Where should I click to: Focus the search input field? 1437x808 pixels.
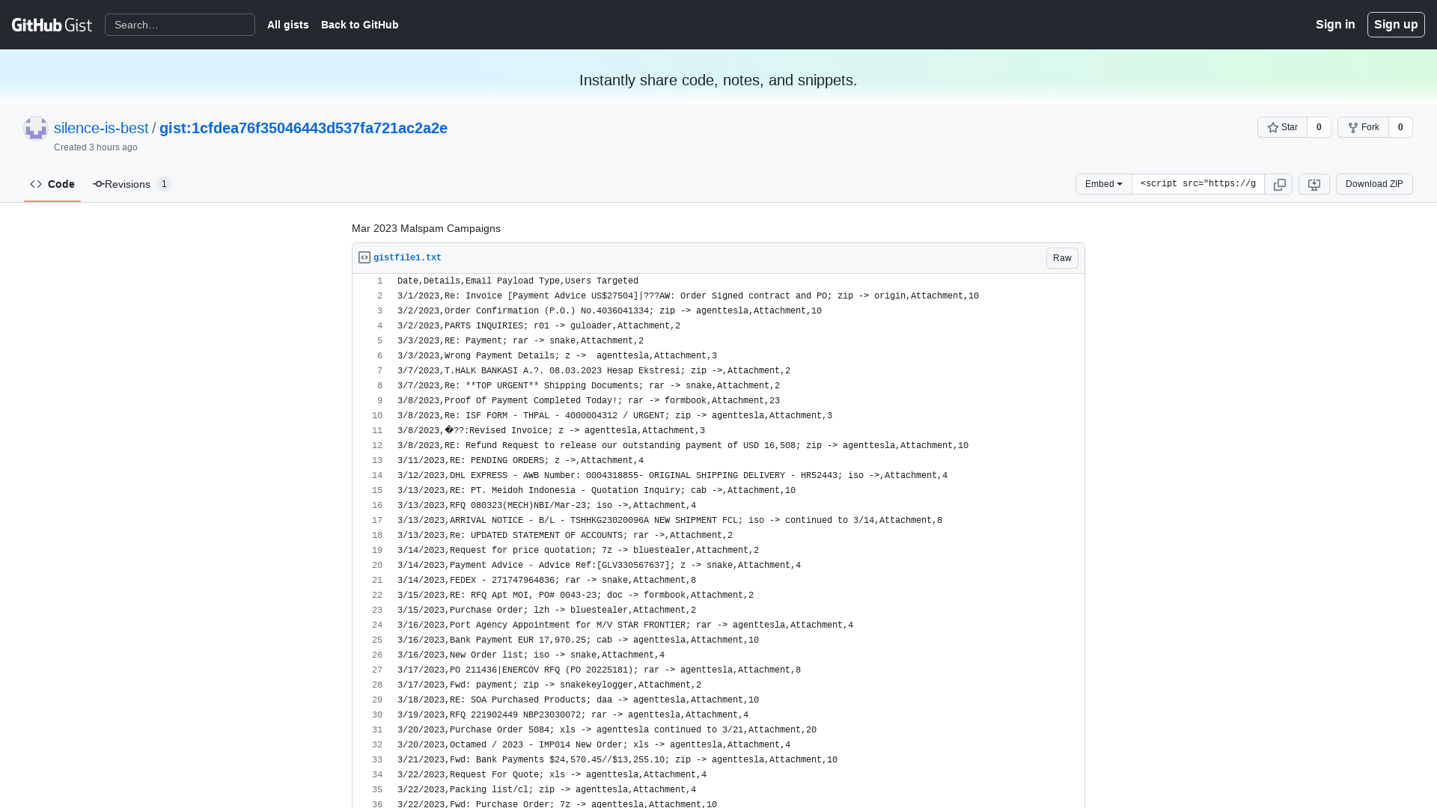180,25
